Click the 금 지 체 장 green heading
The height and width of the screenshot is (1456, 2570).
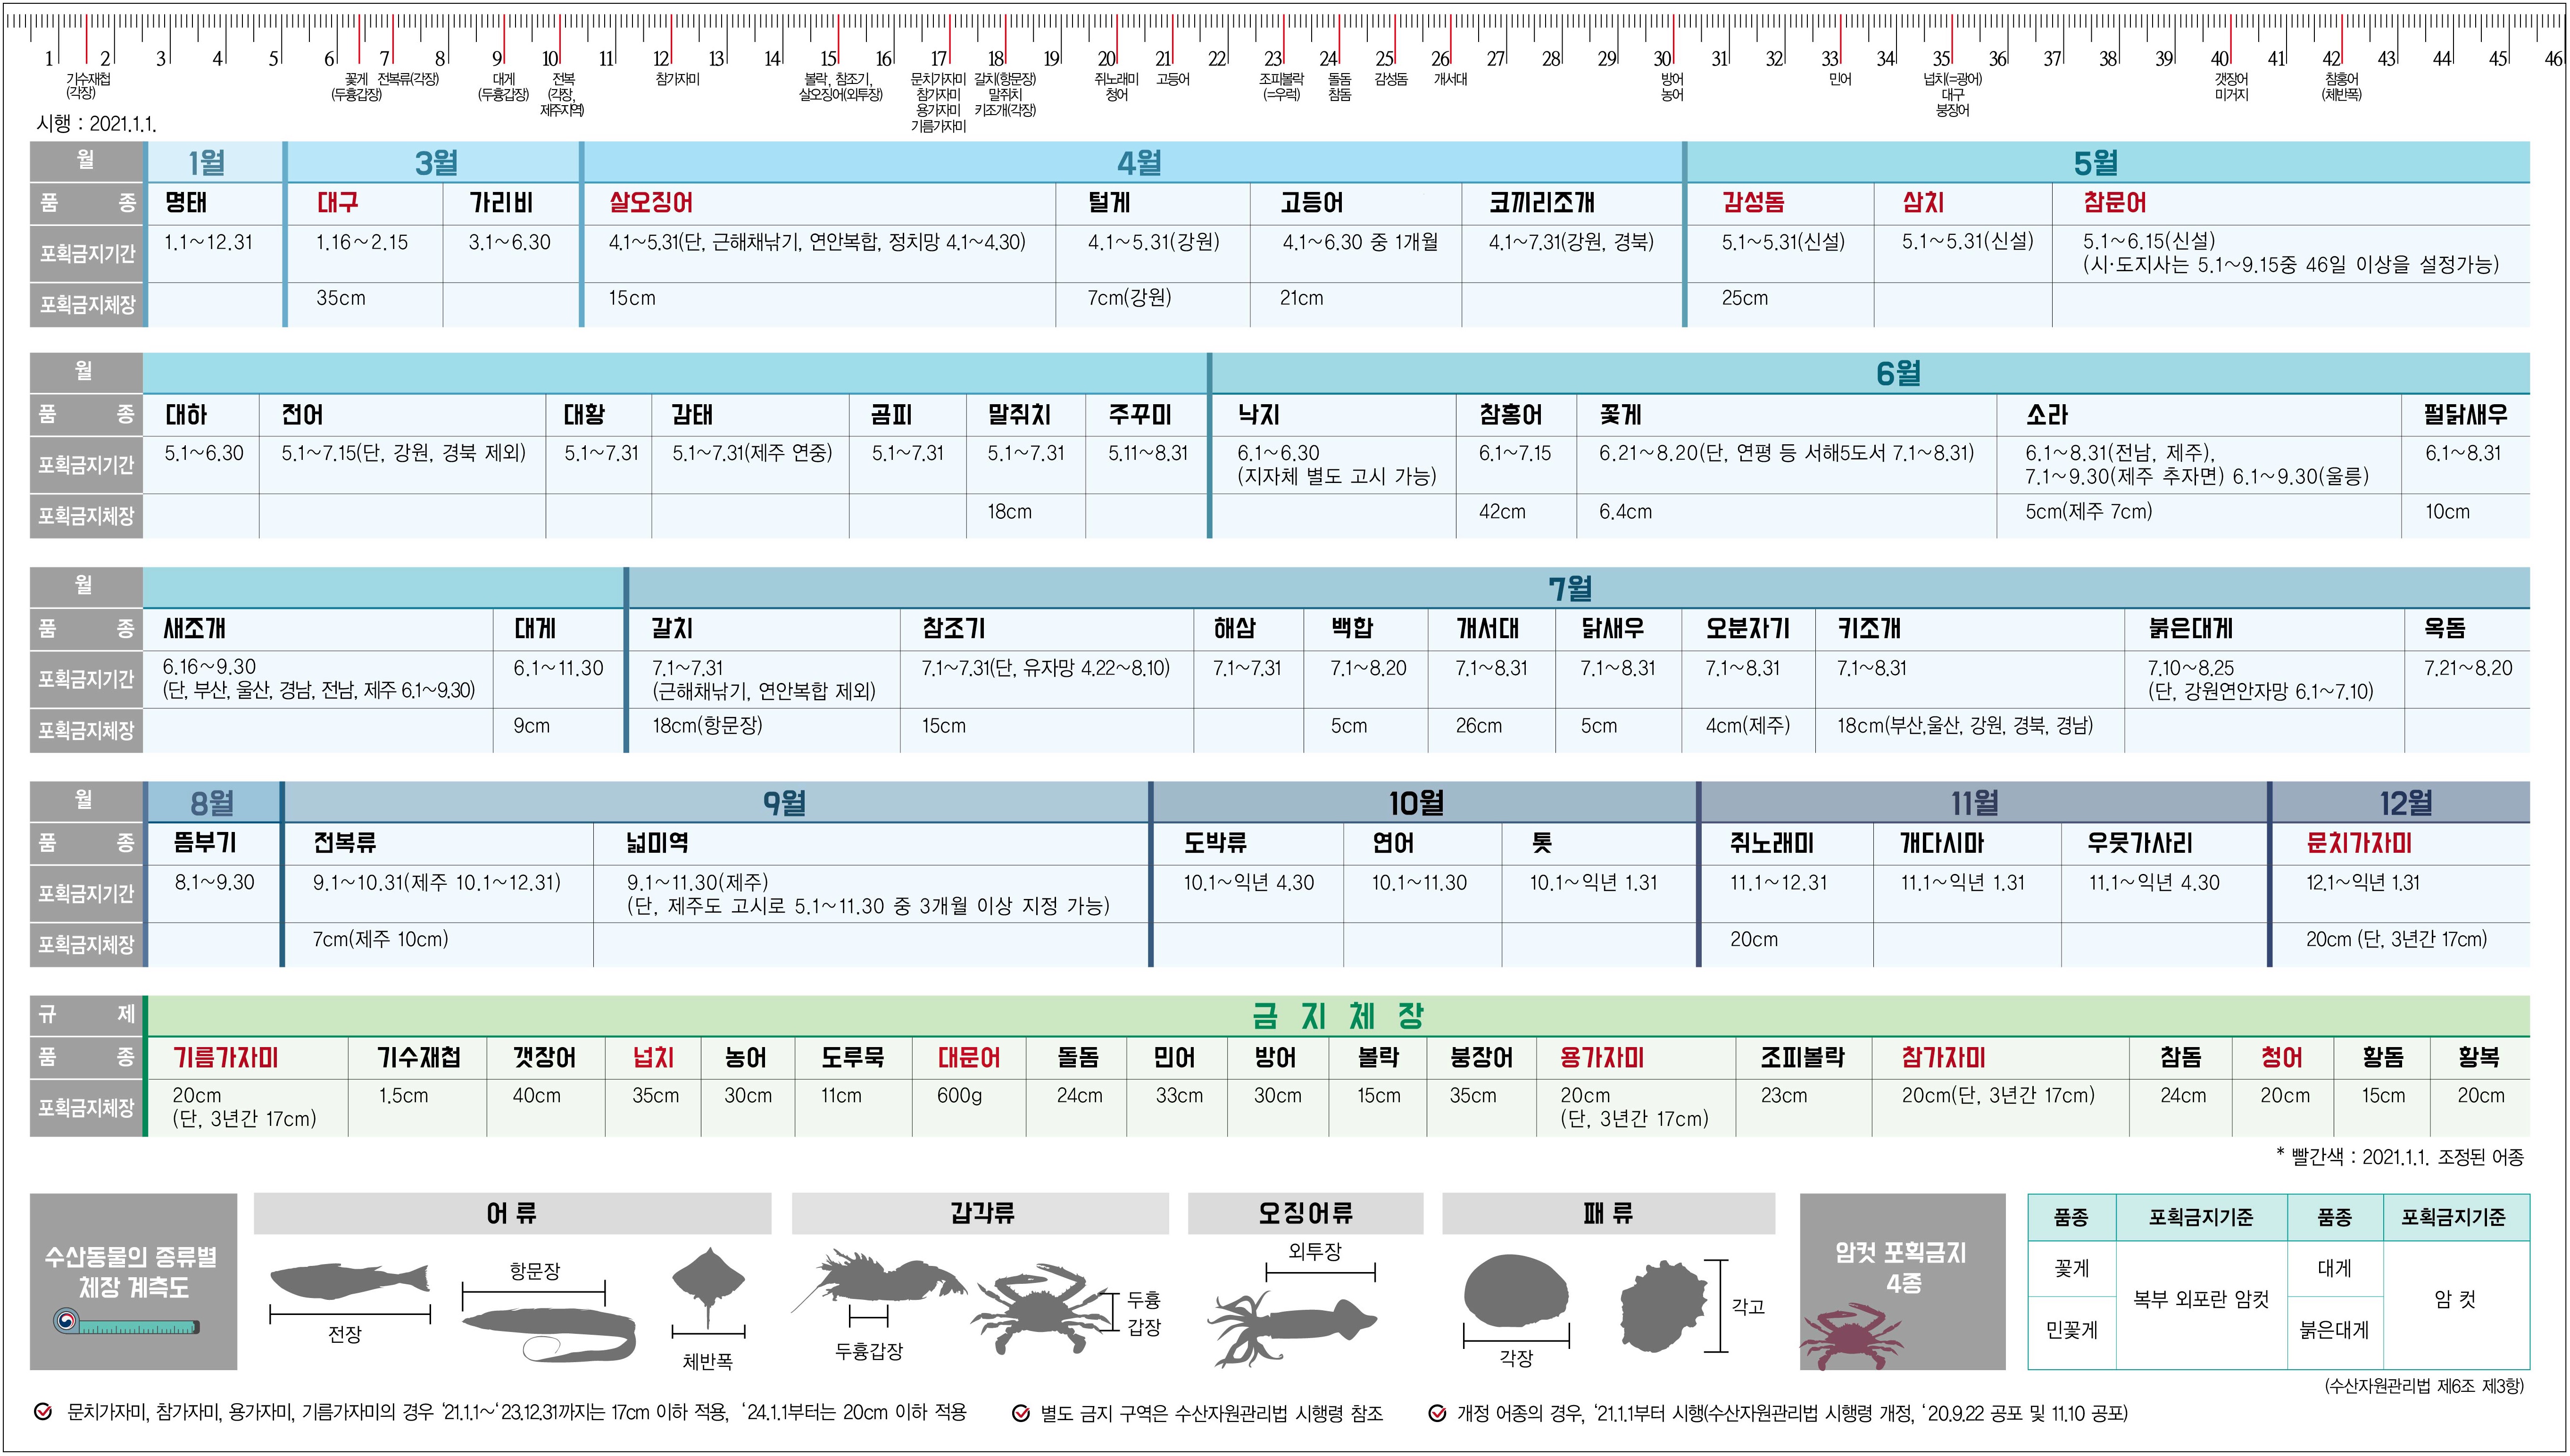(x=1338, y=1016)
